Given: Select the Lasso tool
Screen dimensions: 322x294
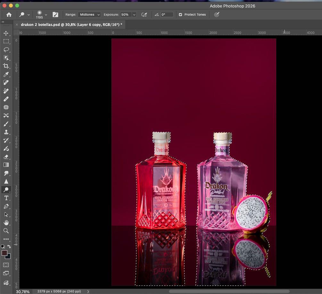Looking at the screenshot, I should [6, 50].
